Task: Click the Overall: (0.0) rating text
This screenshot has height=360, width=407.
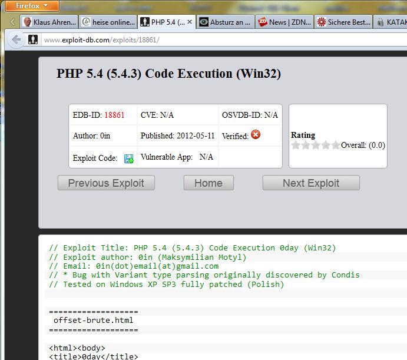Action: point(363,145)
